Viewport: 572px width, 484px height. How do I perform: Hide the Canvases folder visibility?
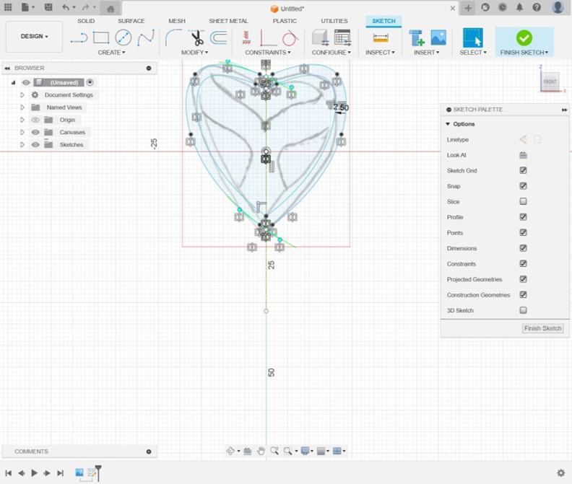pos(35,132)
